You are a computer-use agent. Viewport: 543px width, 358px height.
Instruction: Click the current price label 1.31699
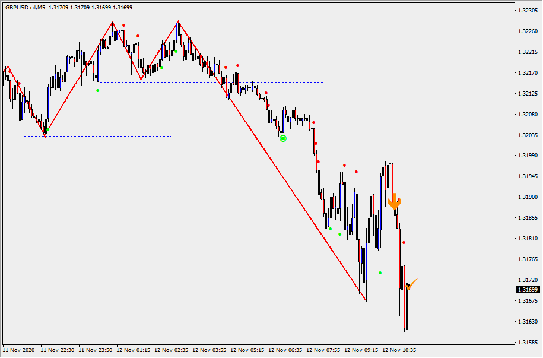click(x=527, y=290)
